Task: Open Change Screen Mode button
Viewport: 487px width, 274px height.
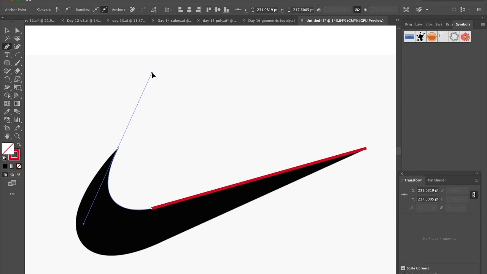Action: [x=12, y=183]
